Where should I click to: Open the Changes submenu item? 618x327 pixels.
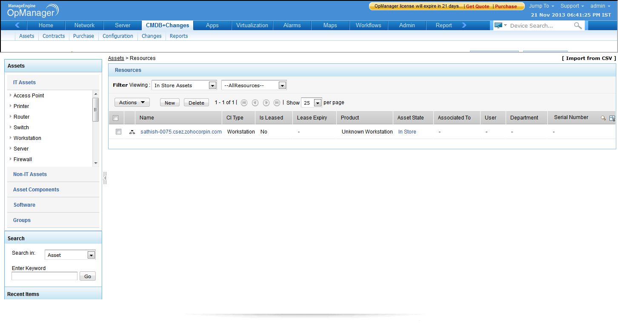point(152,36)
